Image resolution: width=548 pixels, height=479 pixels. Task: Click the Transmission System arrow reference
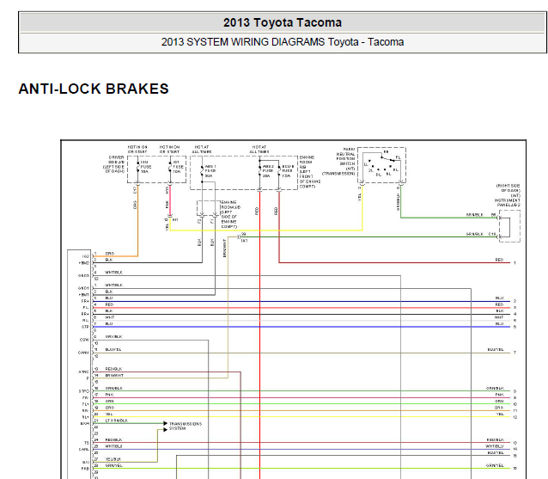click(185, 427)
